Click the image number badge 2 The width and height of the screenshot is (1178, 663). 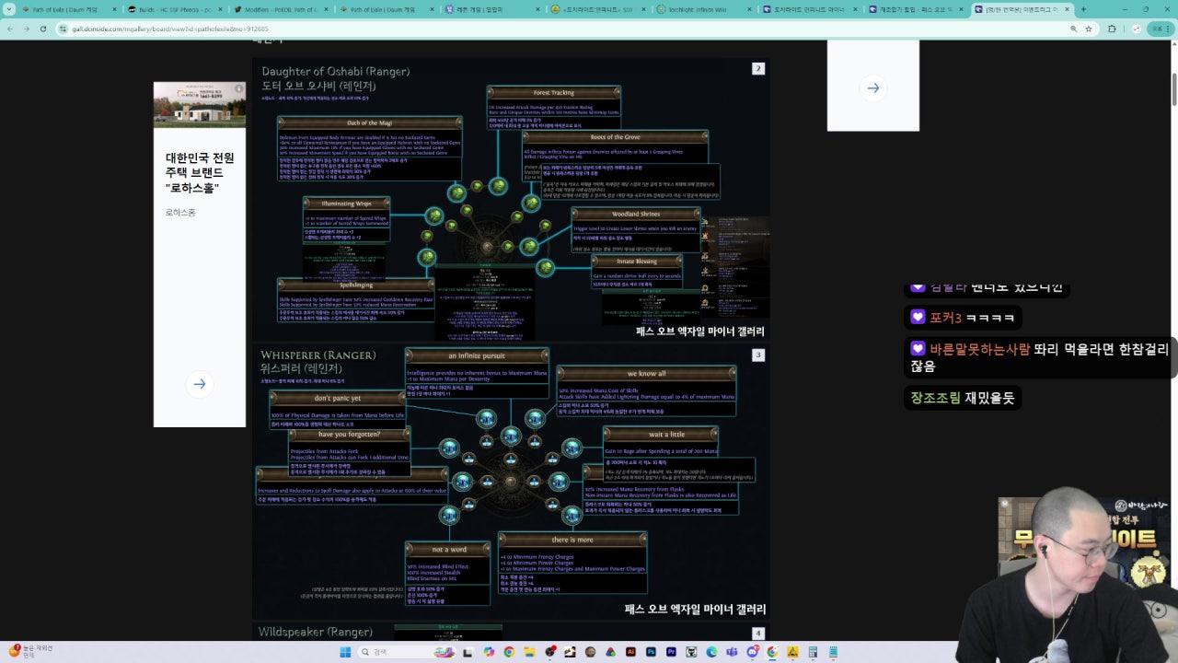(x=758, y=68)
